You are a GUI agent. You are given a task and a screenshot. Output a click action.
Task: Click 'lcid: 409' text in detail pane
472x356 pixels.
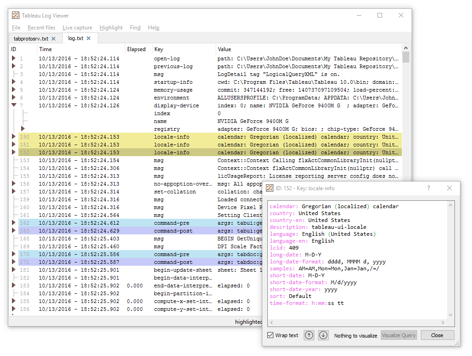(x=284, y=248)
